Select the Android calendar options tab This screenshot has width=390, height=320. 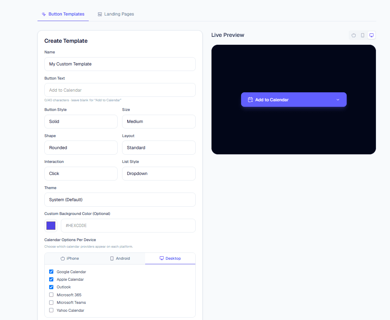pyautogui.click(x=120, y=258)
